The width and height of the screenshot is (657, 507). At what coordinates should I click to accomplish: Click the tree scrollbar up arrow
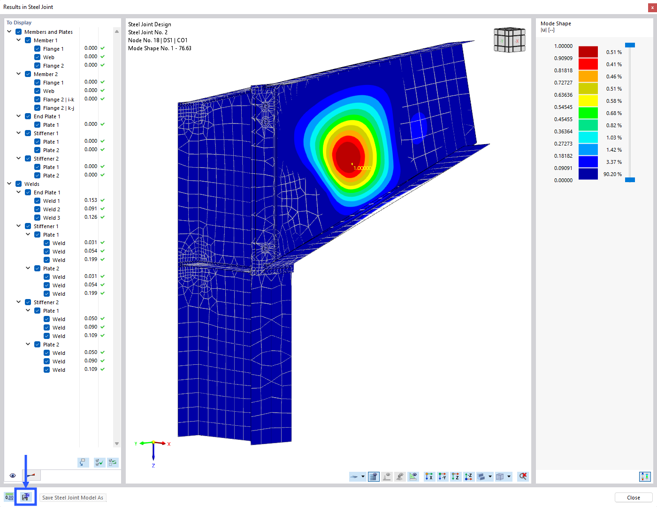[x=117, y=31]
